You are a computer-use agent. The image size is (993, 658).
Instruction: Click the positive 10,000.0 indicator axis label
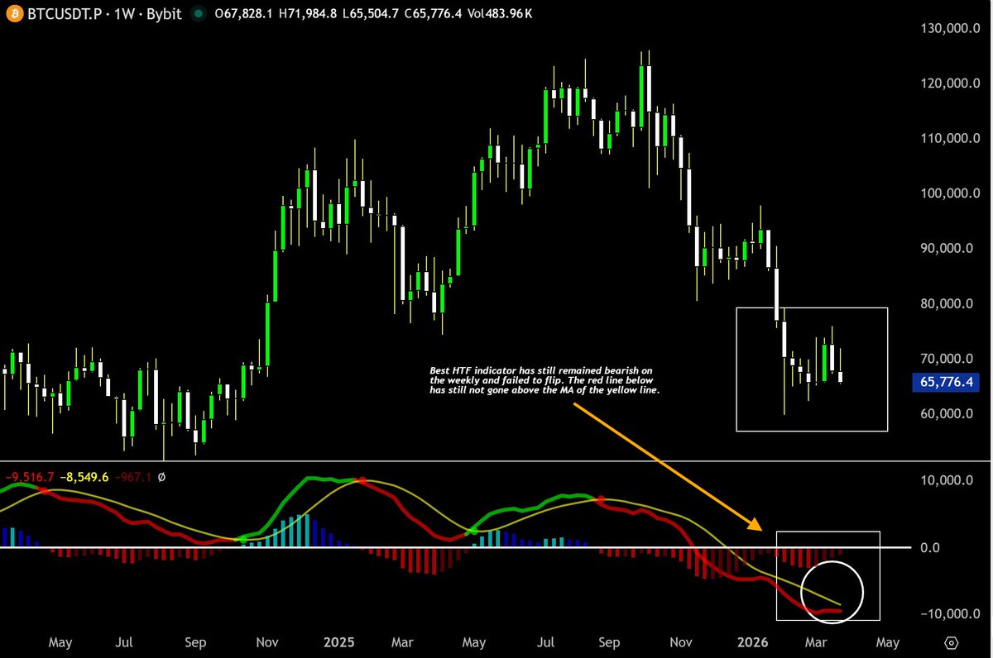(947, 480)
